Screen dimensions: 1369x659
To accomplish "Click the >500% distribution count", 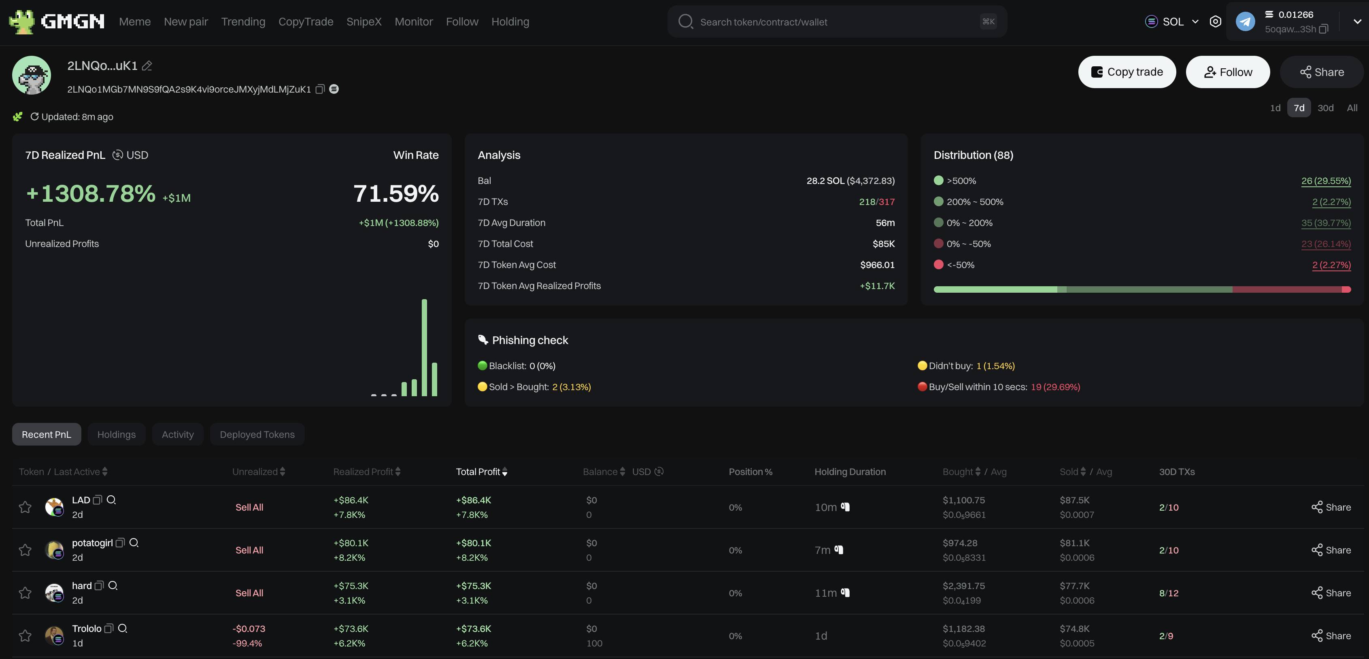I will click(1326, 181).
